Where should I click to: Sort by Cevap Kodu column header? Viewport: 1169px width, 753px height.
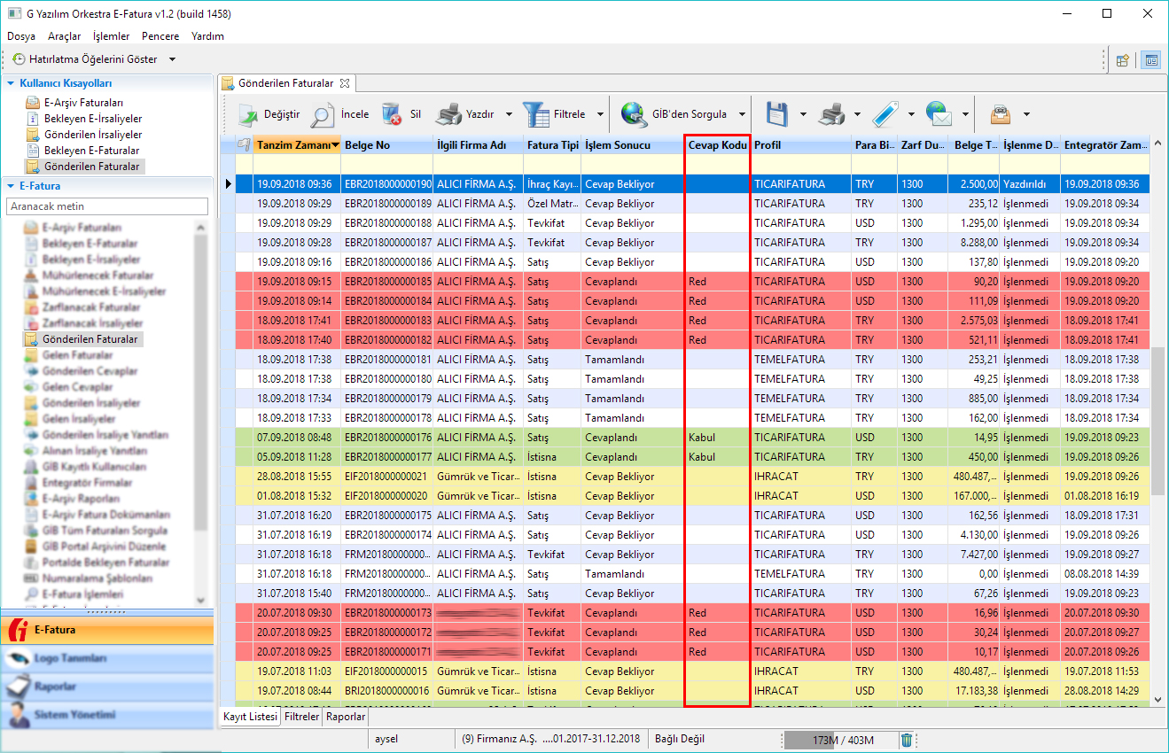pos(717,145)
